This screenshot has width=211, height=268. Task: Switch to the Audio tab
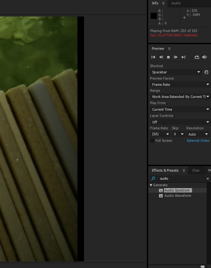(x=176, y=3)
